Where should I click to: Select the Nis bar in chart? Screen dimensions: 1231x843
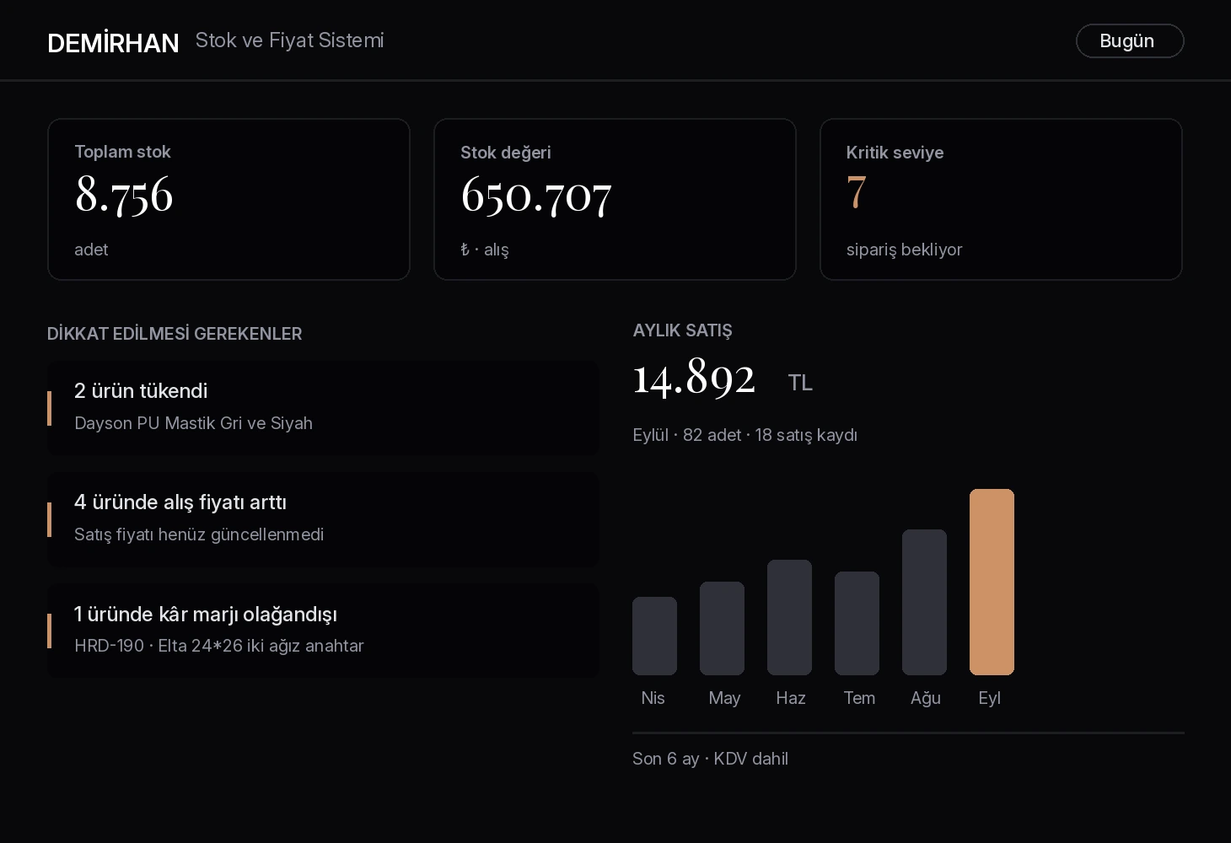pos(654,636)
